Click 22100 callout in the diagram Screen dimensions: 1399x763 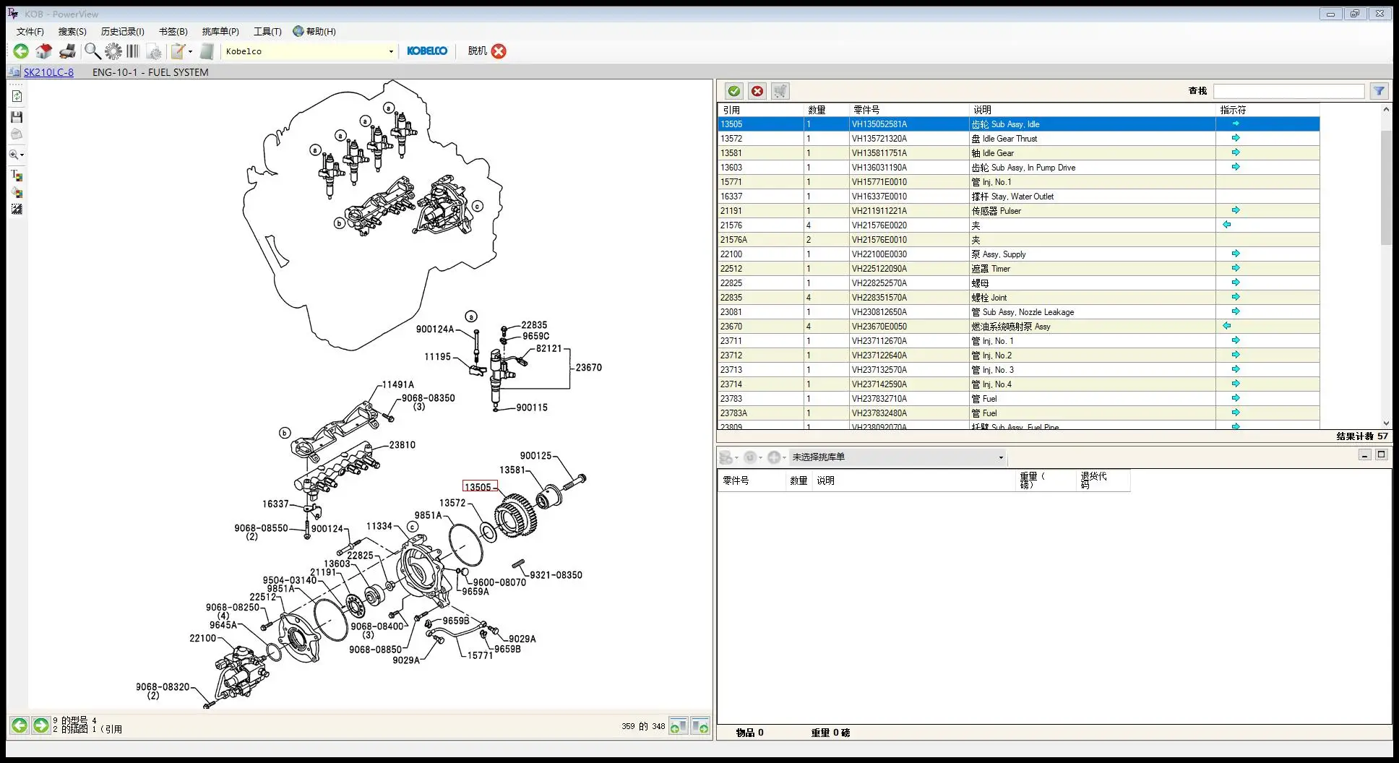(x=202, y=638)
